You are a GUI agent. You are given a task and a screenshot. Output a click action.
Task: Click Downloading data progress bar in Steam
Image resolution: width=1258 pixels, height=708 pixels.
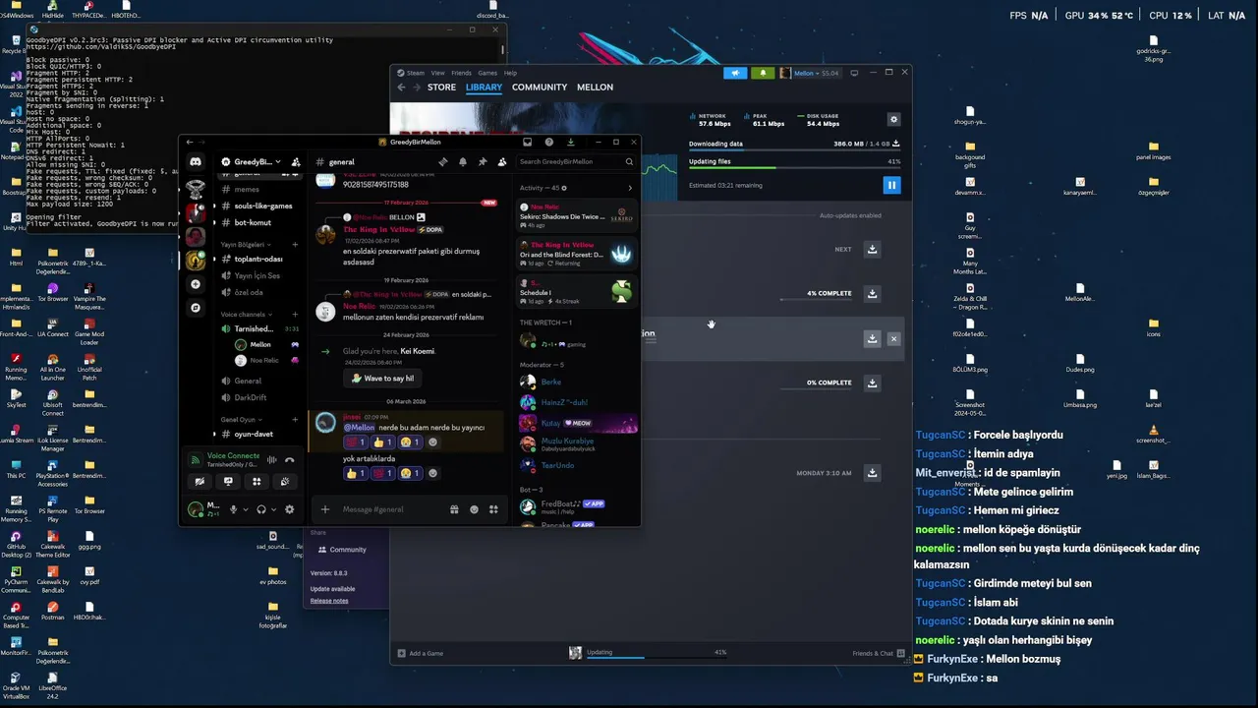click(x=794, y=150)
